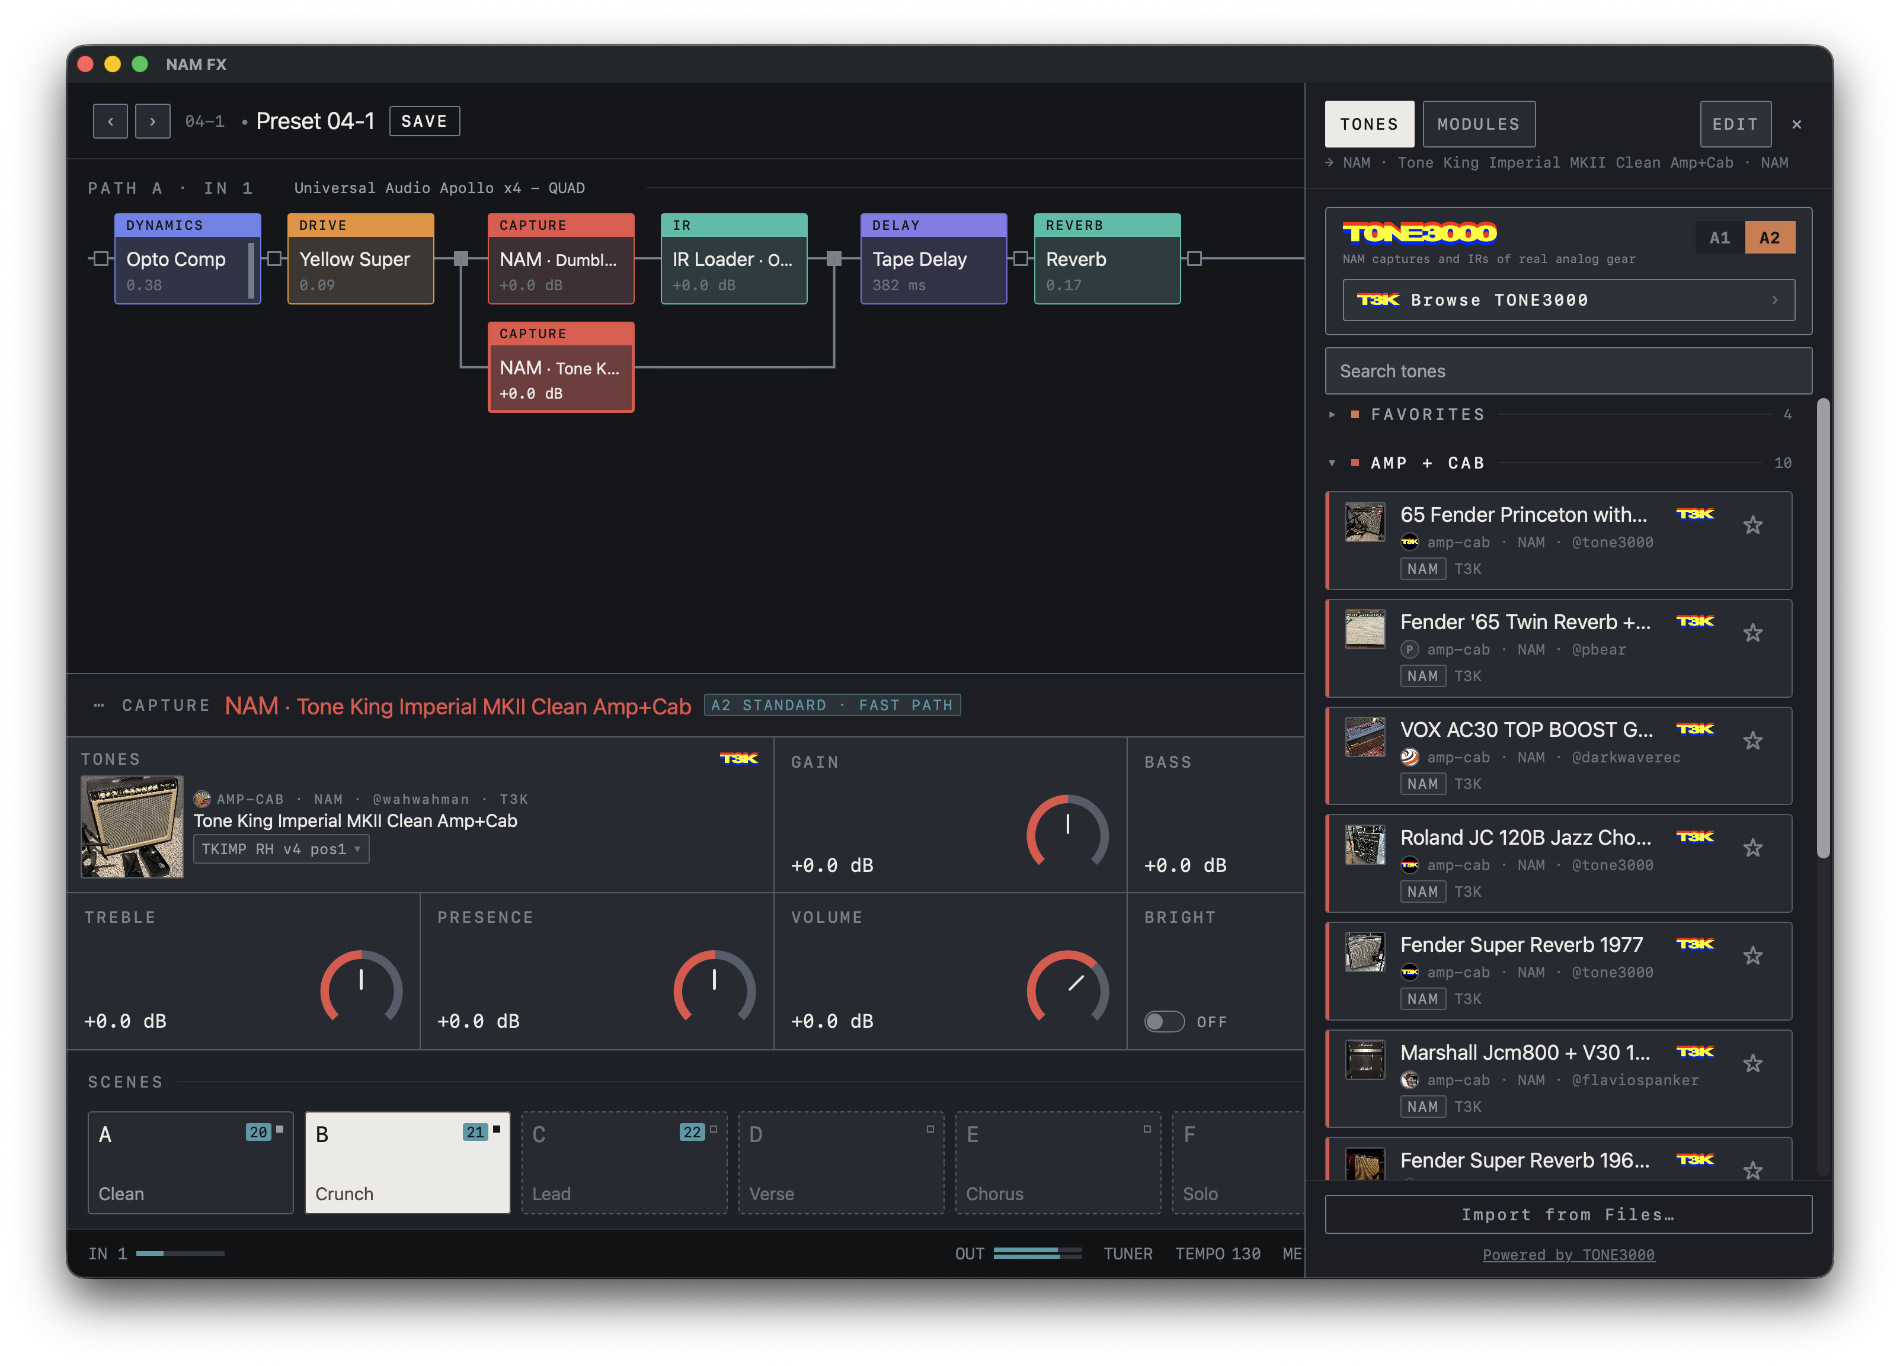1900x1366 pixels.
Task: Open the Powered by TONE3000 link
Action: [x=1568, y=1255]
